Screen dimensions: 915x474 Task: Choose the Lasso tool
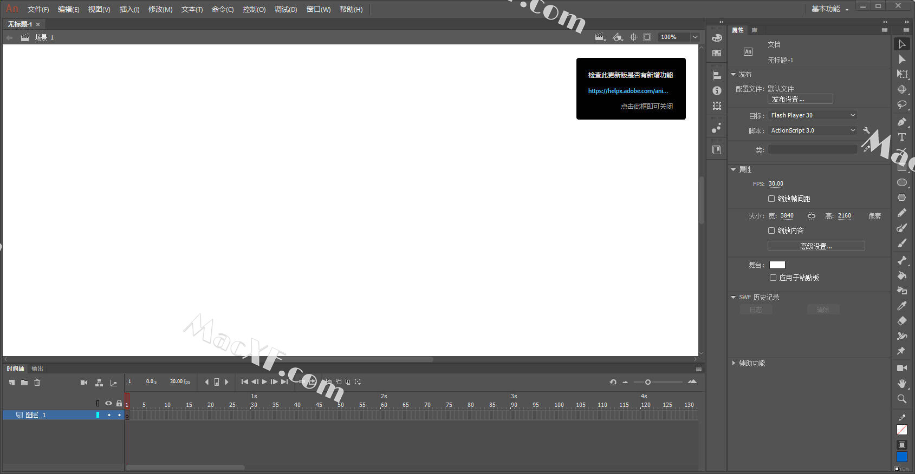(902, 104)
